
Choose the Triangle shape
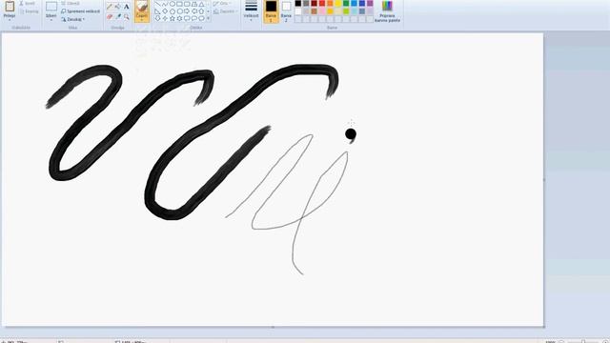[201, 4]
